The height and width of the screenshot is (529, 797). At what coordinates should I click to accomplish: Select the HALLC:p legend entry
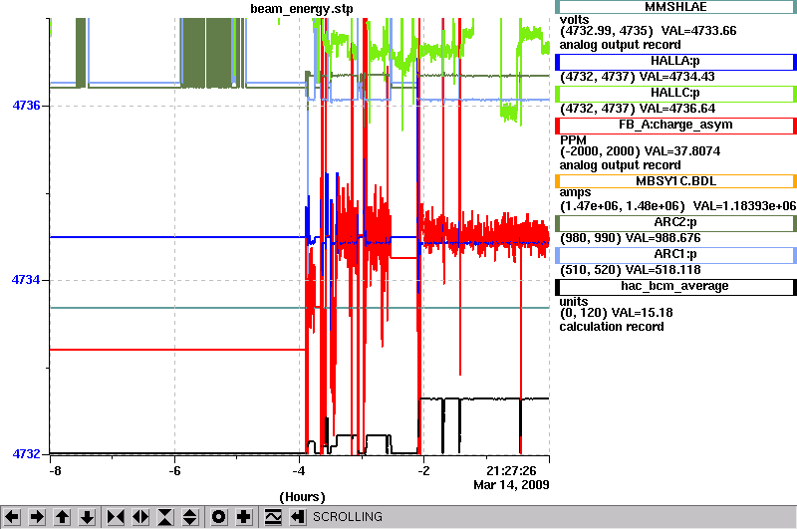[x=675, y=94]
